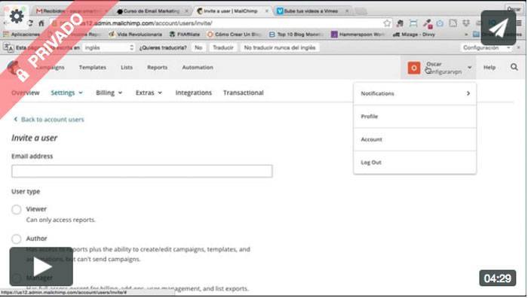Viewport: 528px width, 298px height.
Task: Click the orange Oscar avatar icon
Action: pos(414,68)
